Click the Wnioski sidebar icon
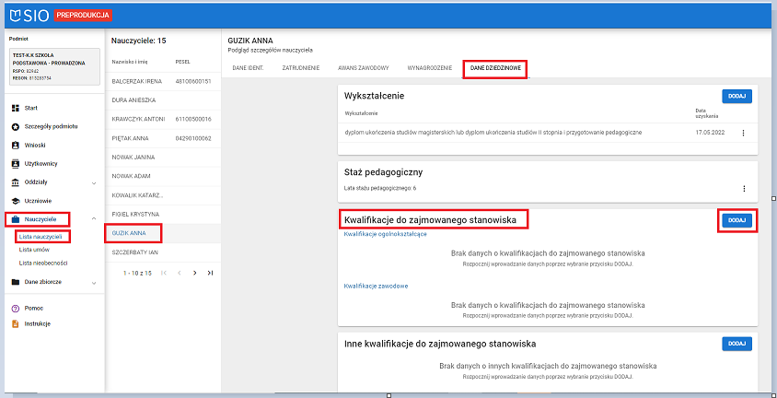 click(15, 146)
